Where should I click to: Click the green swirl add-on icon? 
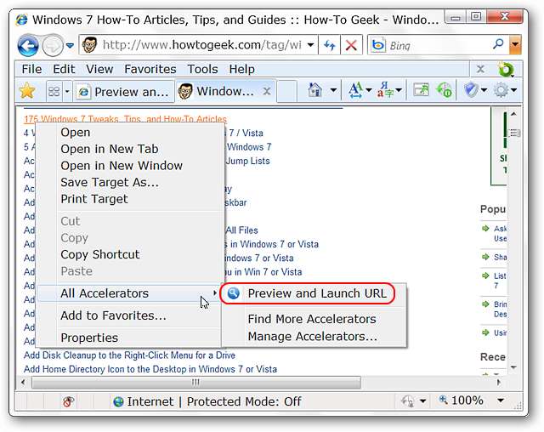tap(506, 70)
